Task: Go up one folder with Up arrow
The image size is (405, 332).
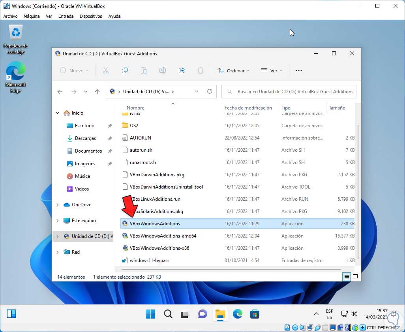Action: pyautogui.click(x=97, y=91)
